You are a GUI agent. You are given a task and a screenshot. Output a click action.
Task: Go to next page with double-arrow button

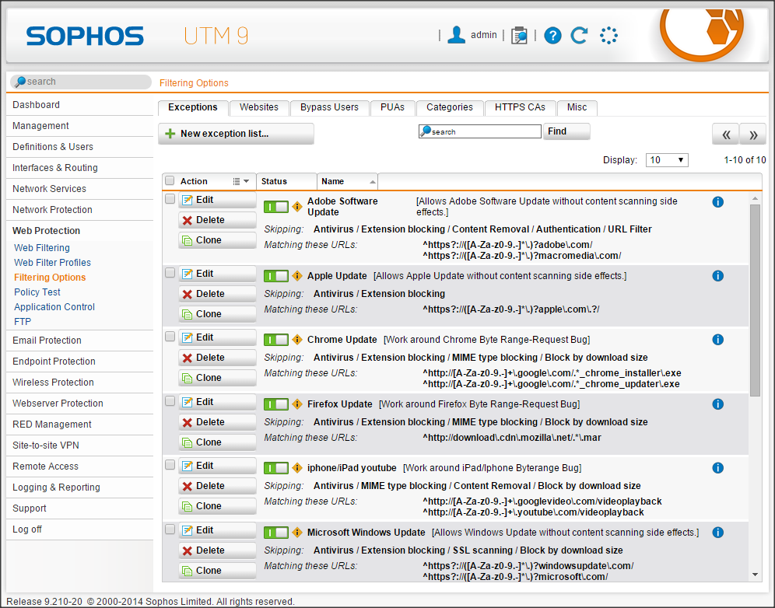752,134
